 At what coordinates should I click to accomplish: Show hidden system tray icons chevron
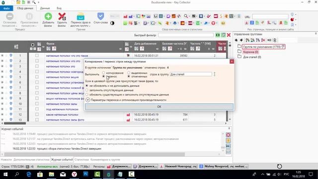coord(263,174)
